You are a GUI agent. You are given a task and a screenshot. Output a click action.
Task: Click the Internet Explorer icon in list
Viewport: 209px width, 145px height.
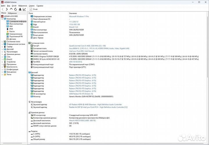[32, 22]
